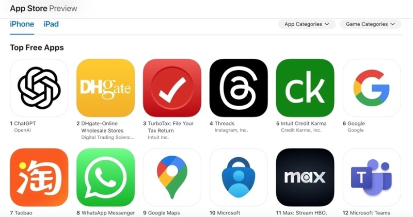Go to App Store Preview heading
Screen dimensions: 413x217
pyautogui.click(x=44, y=8)
